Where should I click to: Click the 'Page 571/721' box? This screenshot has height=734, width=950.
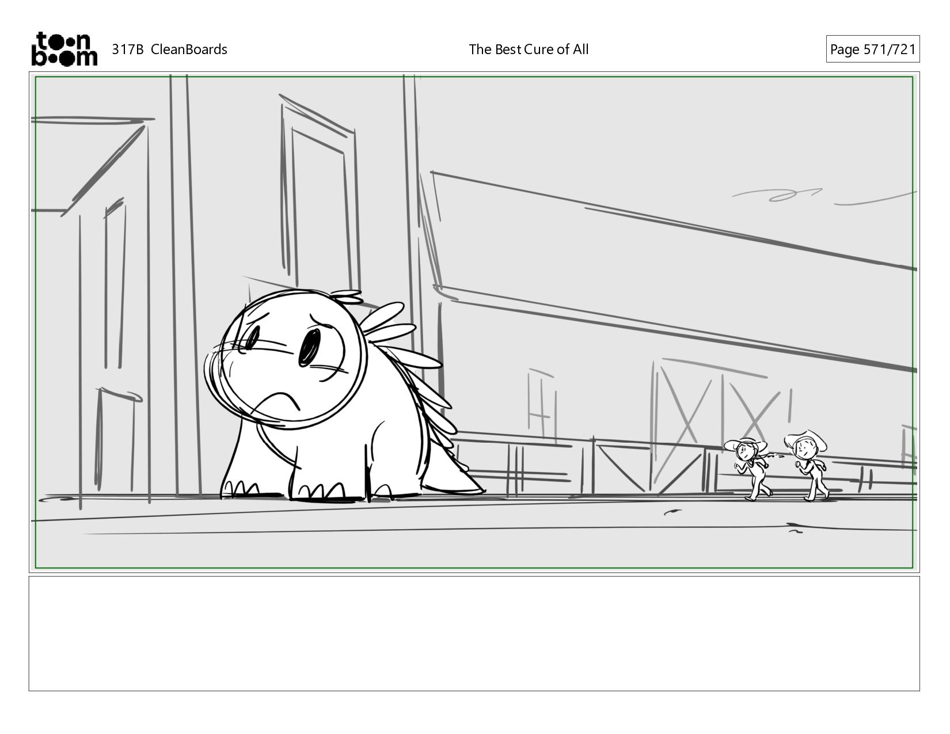(872, 50)
